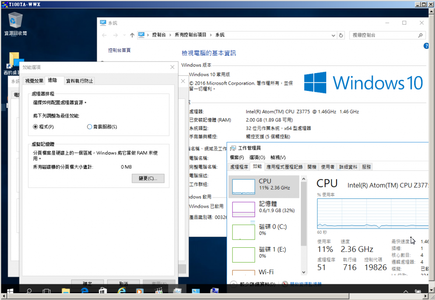Screen dimensions: 435x300
Task: Switch to Task Manager taskbar icon
Action: click(177, 291)
